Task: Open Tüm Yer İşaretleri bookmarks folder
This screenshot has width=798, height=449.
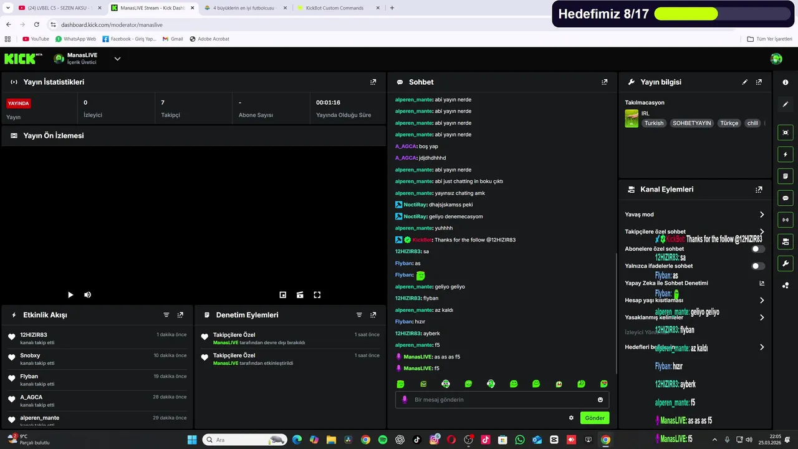Action: [769, 39]
